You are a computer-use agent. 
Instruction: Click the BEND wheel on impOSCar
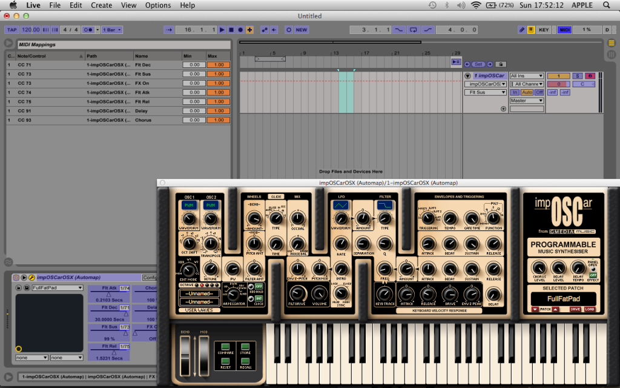[x=185, y=355]
